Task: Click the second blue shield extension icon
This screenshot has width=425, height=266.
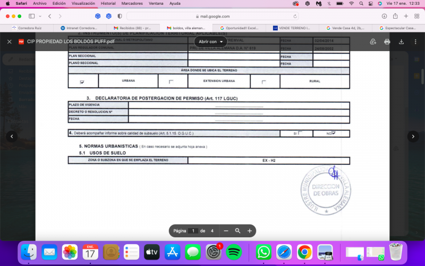Action: (x=109, y=16)
